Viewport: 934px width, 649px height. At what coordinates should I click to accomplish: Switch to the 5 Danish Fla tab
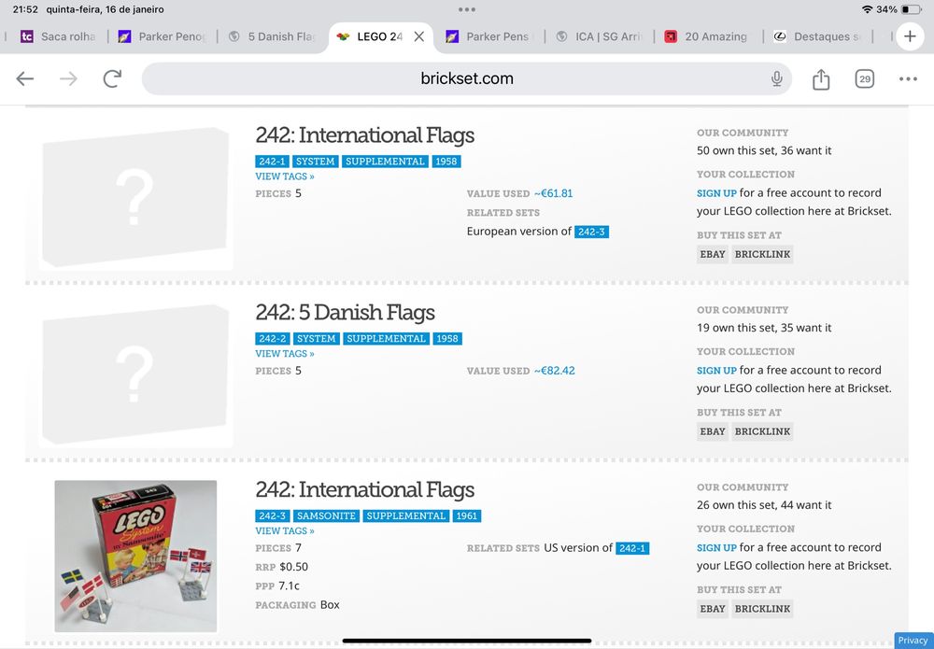(x=272, y=36)
